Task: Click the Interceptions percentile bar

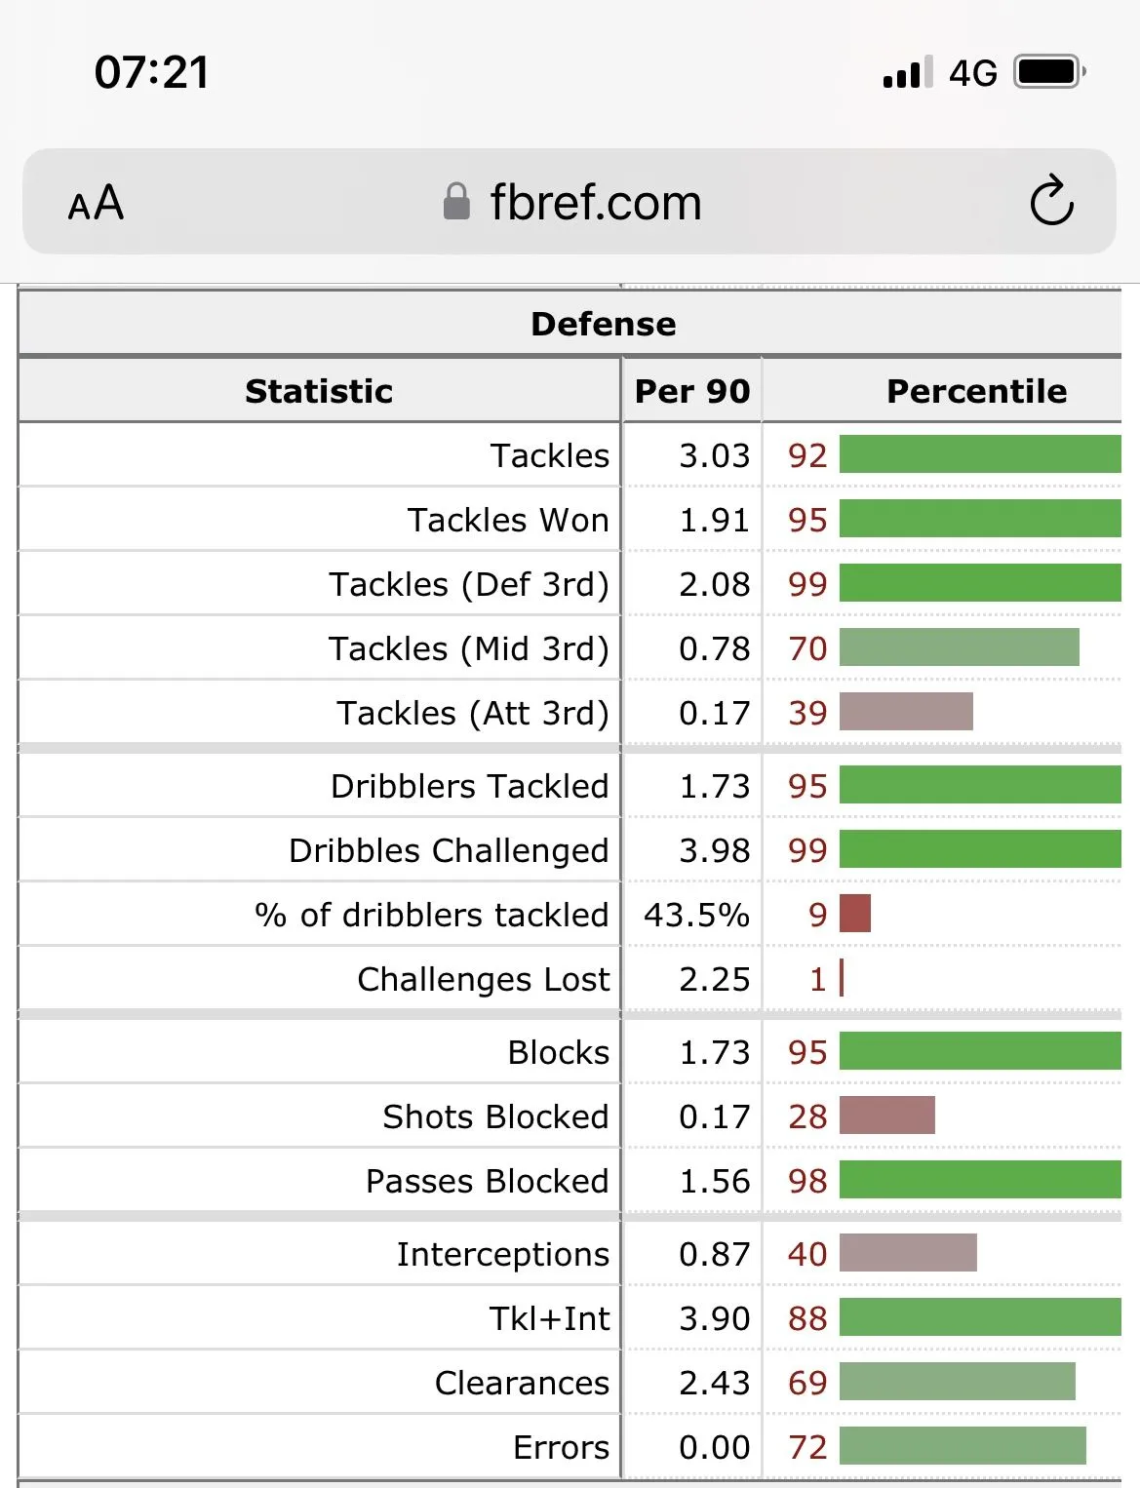Action: (x=908, y=1253)
